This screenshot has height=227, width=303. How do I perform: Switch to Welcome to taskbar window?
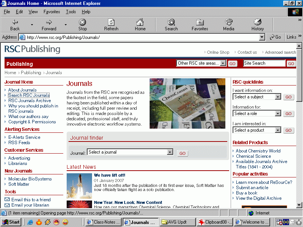click(252, 222)
